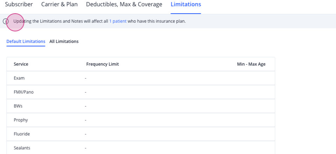Select the FMX/Pano service row
This screenshot has height=154, width=336.
tap(141, 92)
